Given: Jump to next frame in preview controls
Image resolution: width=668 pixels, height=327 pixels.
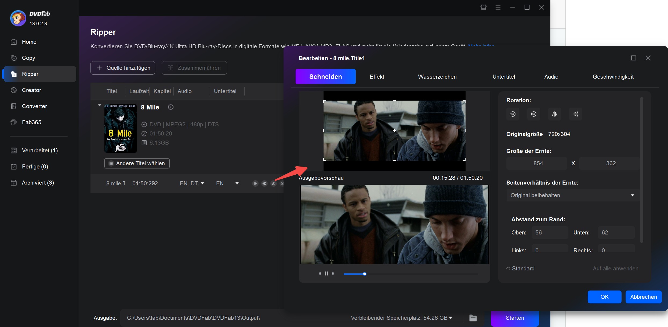Looking at the screenshot, I should click(x=333, y=274).
